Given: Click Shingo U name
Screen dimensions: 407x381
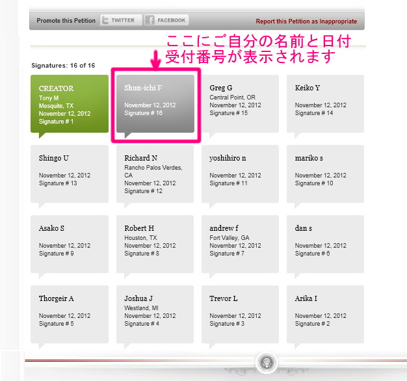Looking at the screenshot, I should [x=54, y=158].
